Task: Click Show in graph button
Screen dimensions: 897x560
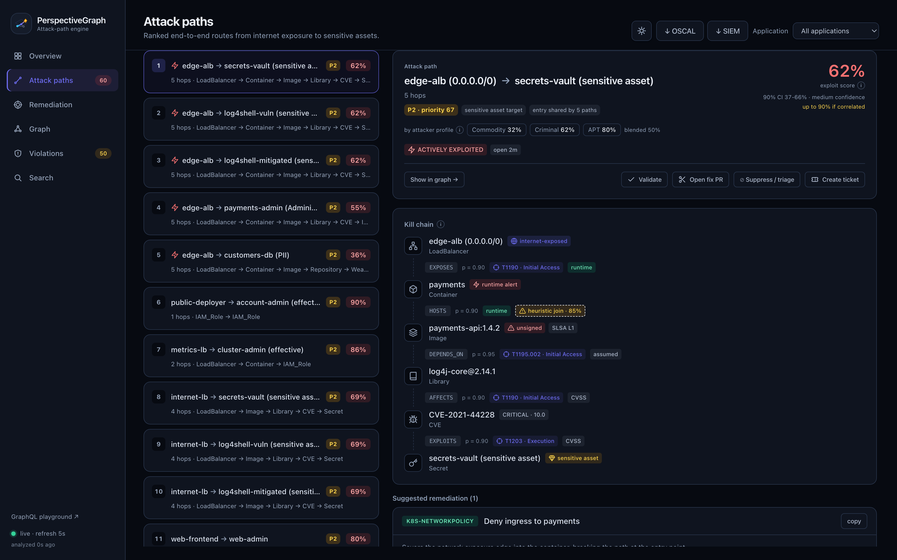Action: (434, 180)
